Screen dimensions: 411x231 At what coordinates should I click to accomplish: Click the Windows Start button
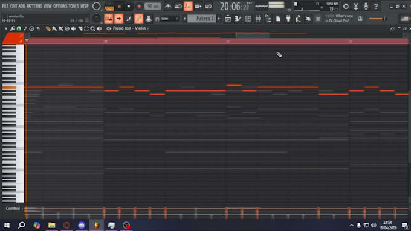[7, 225]
